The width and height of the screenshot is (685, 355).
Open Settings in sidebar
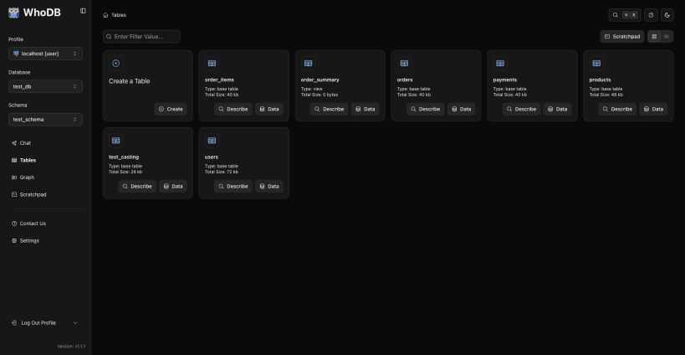28,241
